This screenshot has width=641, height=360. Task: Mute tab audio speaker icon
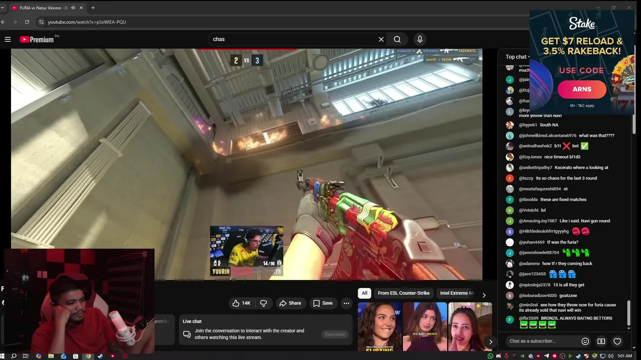[73, 7]
